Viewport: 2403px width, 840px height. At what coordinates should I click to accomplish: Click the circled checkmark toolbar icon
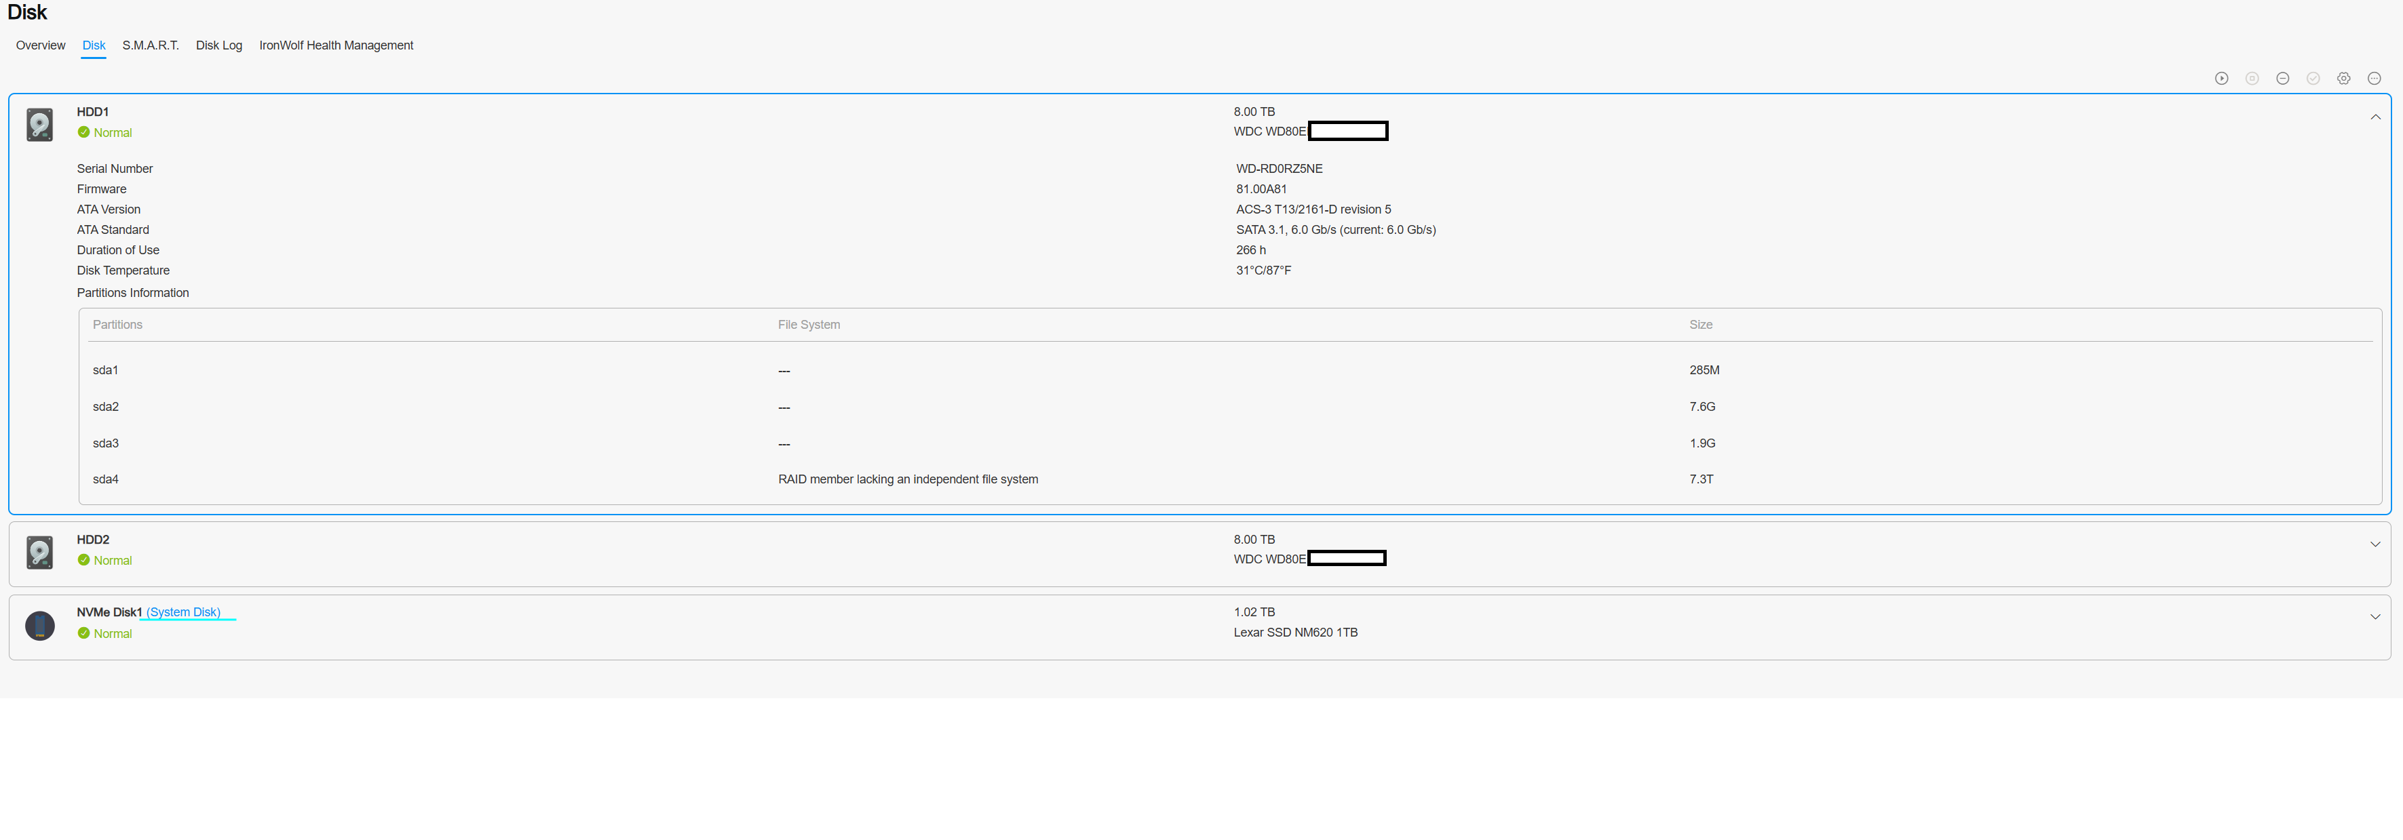pyautogui.click(x=2313, y=79)
